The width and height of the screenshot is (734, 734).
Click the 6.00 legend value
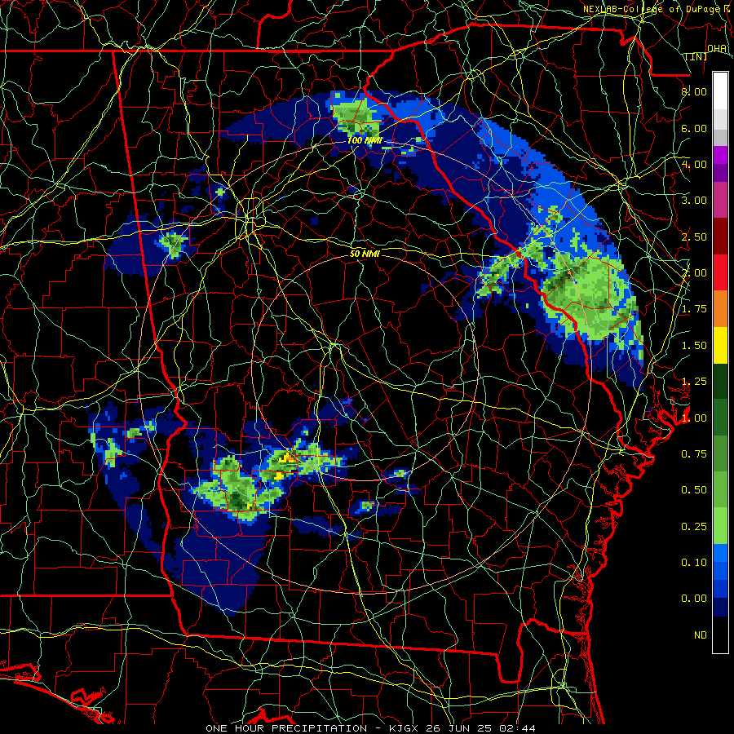(x=694, y=128)
